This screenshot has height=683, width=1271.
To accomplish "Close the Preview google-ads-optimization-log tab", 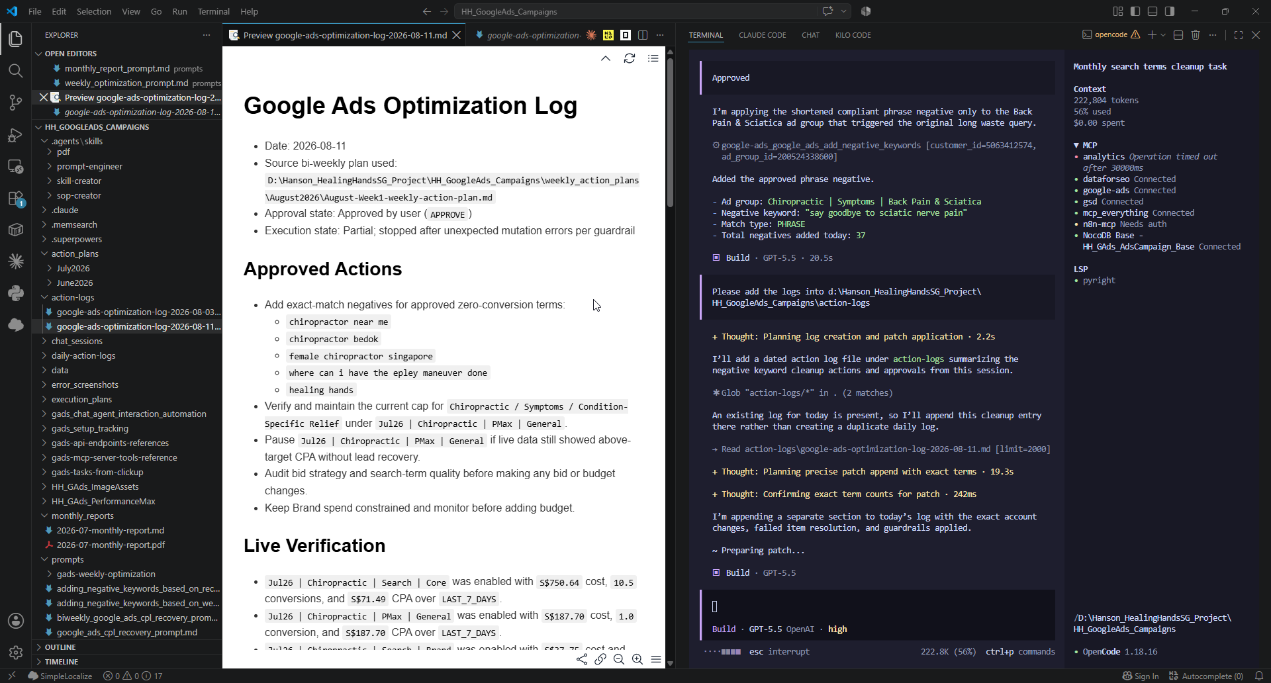I will click(457, 35).
